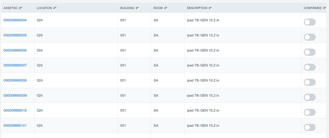Switch on confirmed for asset 000009990010
Viewport: 329px width, 138px height.
click(310, 112)
